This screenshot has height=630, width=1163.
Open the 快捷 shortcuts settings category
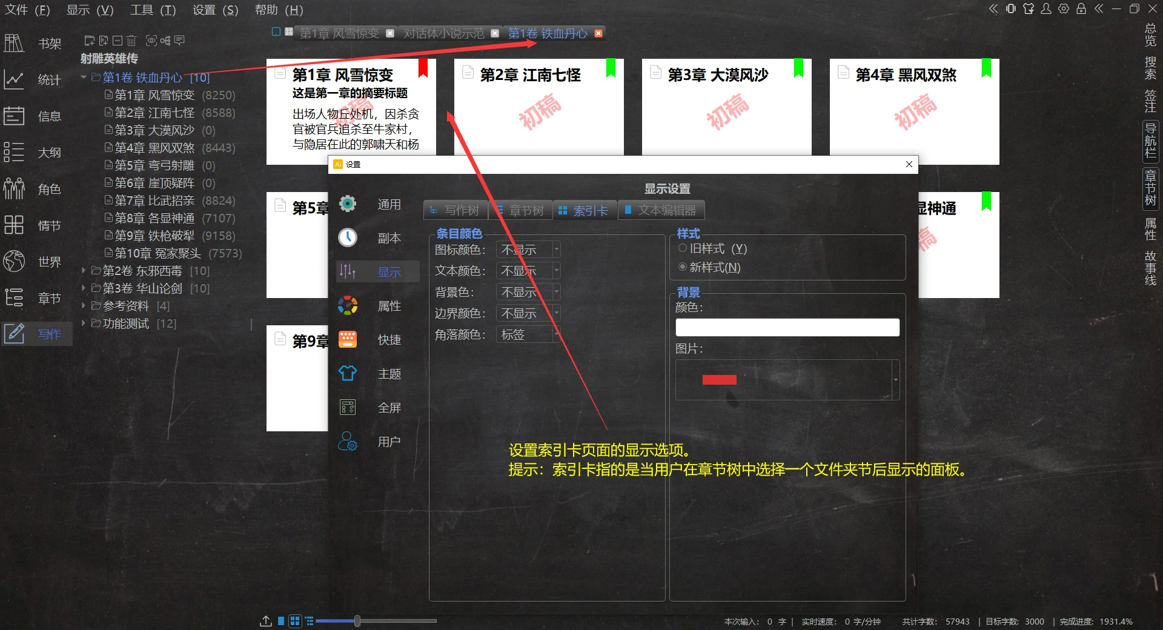[x=378, y=340]
